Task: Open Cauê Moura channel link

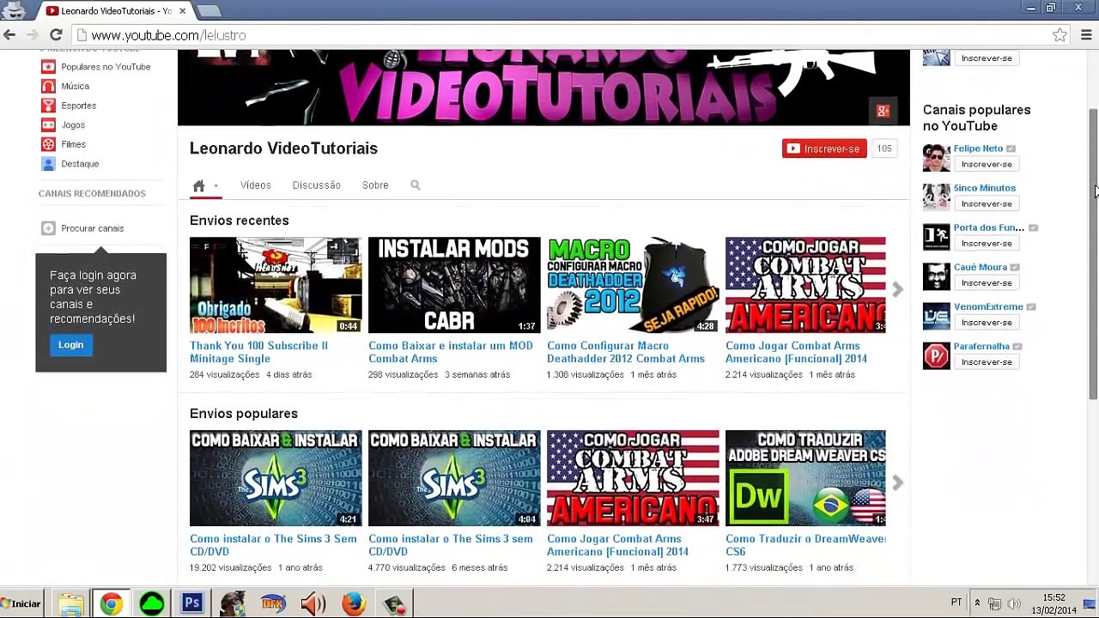Action: (x=980, y=267)
